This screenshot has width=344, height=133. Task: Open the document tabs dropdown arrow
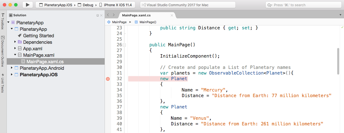coord(340,15)
